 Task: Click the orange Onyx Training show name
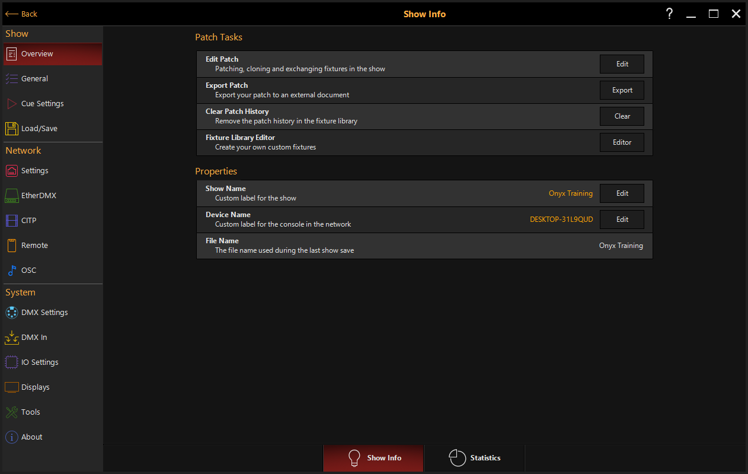[x=571, y=193]
